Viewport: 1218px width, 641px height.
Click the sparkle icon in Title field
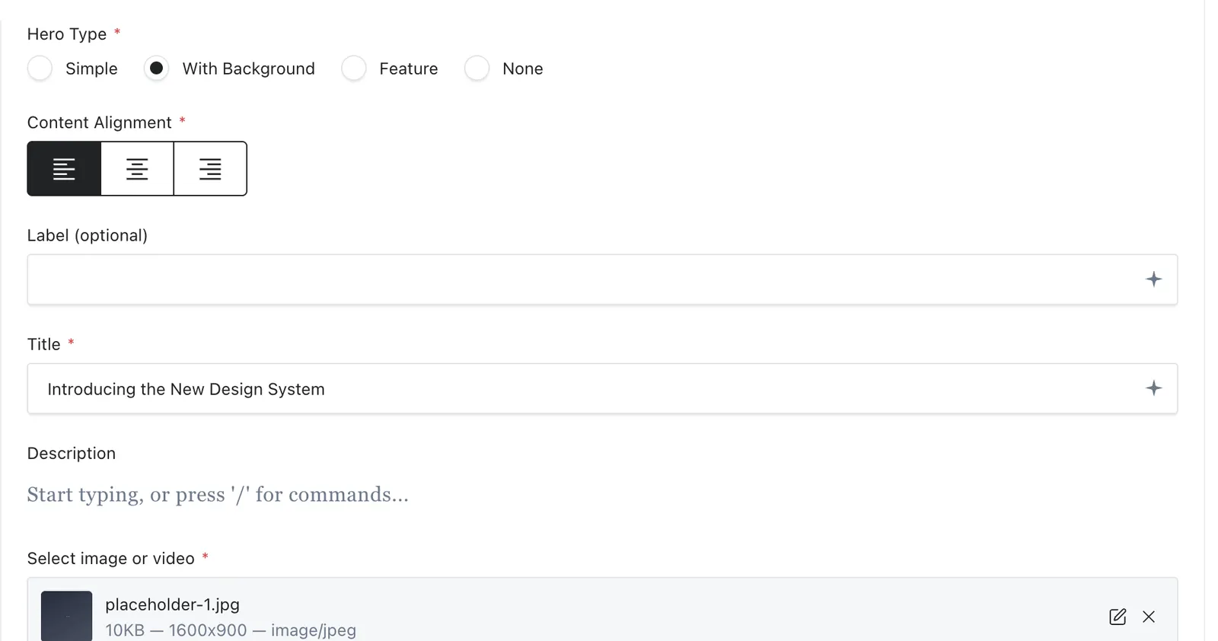(x=1154, y=388)
